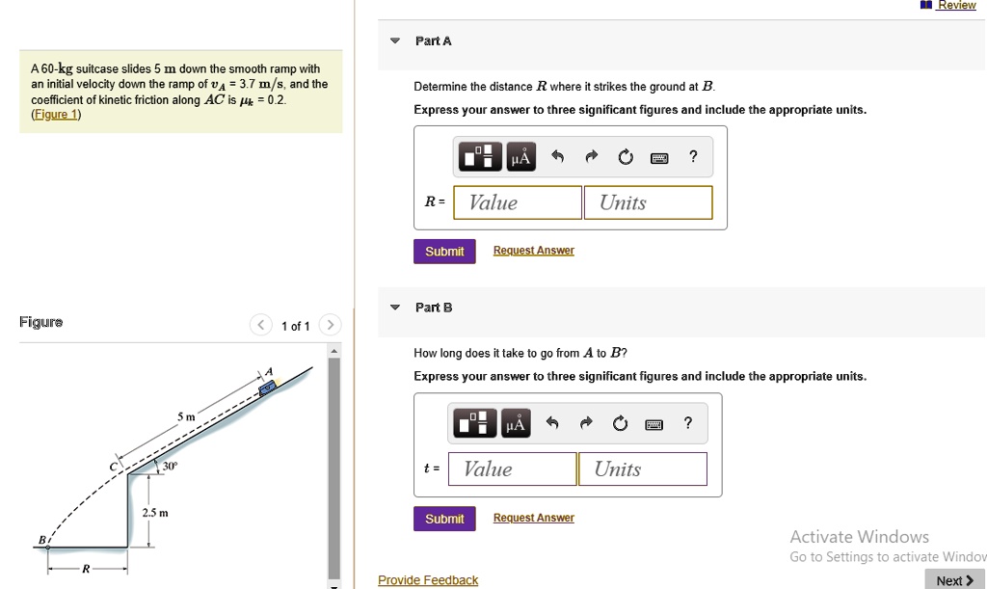The image size is (987, 589).
Task: Click Request Answer under Part B
Action: pyautogui.click(x=533, y=517)
